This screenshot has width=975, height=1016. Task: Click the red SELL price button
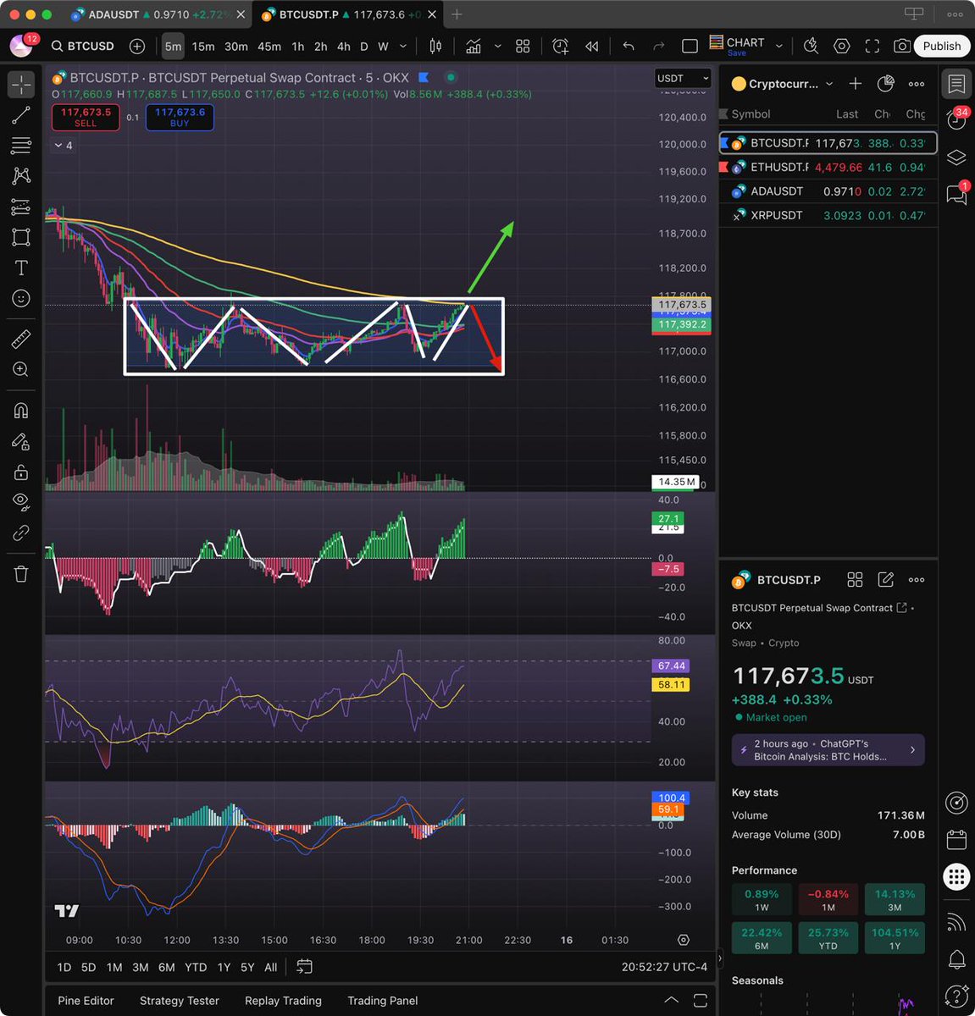coord(86,118)
